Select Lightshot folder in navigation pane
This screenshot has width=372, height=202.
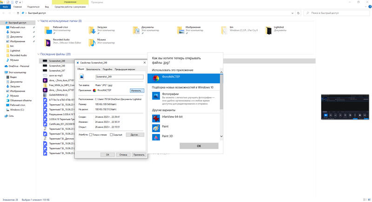pyautogui.click(x=15, y=51)
